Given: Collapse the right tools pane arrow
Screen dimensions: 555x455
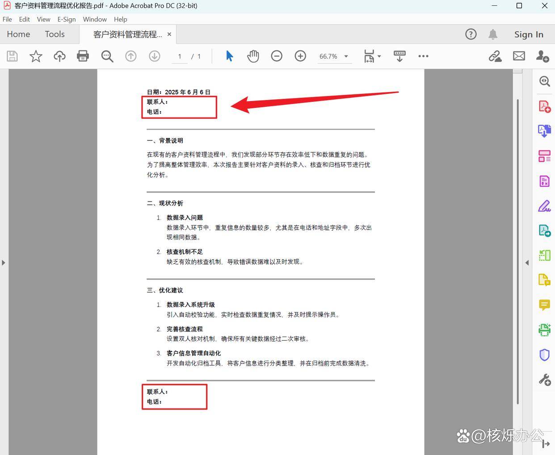Looking at the screenshot, I should pyautogui.click(x=527, y=262).
